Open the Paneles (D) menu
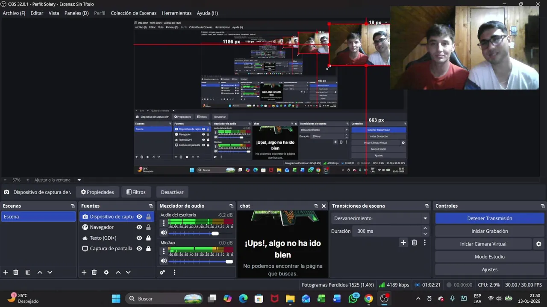This screenshot has width=547, height=307. pos(76,13)
